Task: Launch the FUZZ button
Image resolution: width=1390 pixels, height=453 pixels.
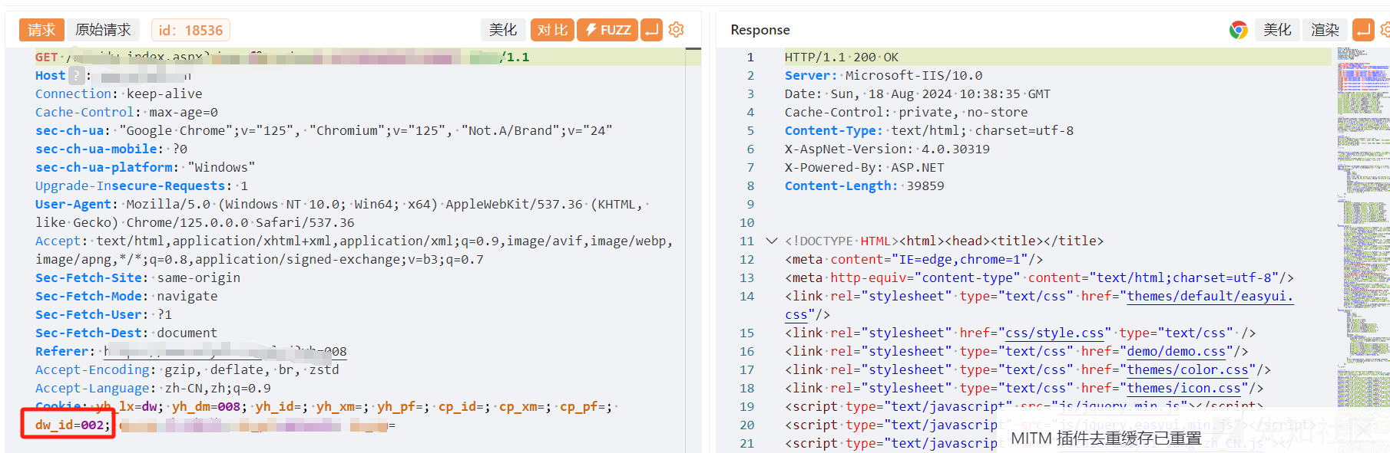Action: (x=607, y=30)
